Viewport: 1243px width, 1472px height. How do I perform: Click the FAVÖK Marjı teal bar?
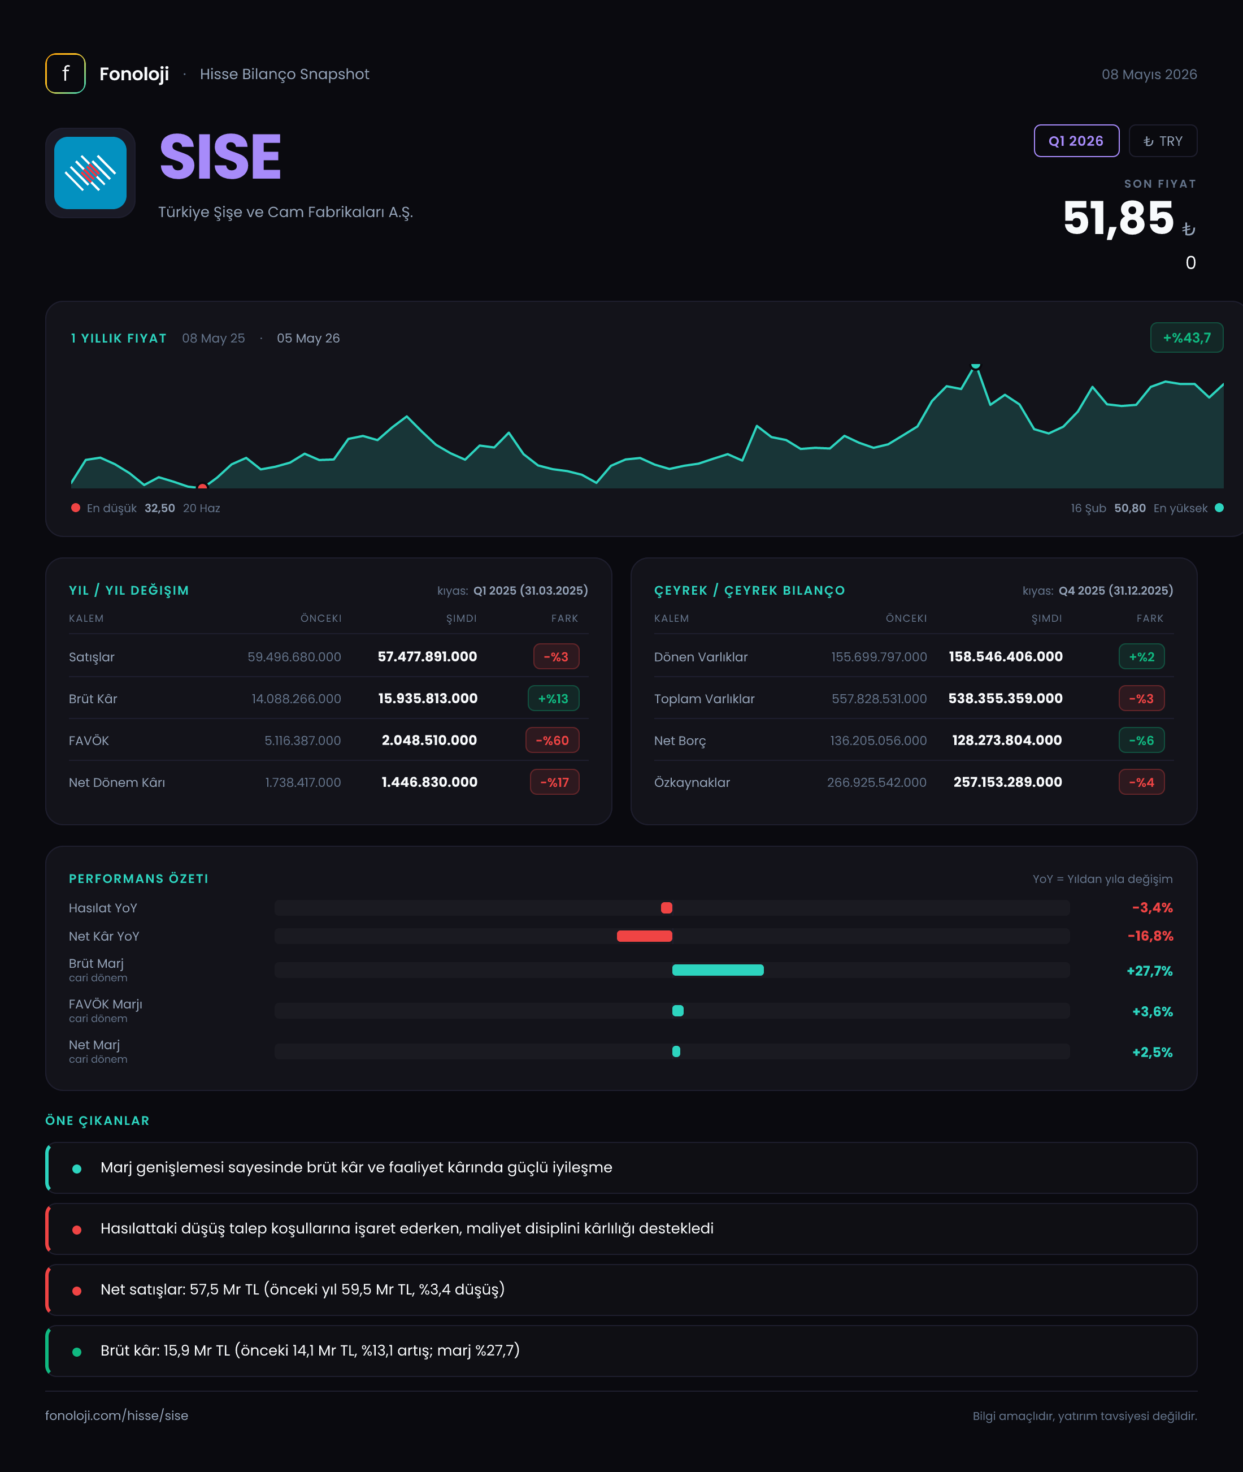[678, 1011]
